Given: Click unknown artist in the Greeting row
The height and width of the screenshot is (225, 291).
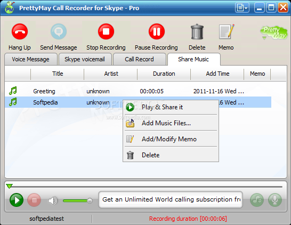Looking at the screenshot, I should 98,91.
